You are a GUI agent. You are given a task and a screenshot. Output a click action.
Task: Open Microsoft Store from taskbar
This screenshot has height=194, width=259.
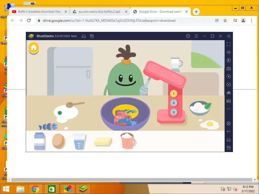pyautogui.click(x=52, y=189)
